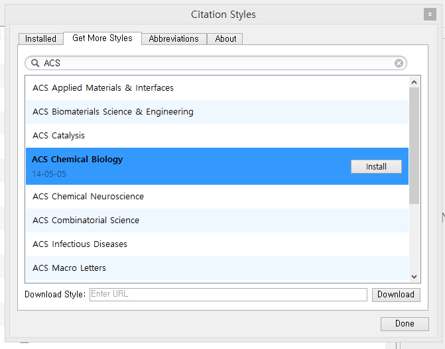Select ACS Infectious Diseases style
This screenshot has width=445, height=349.
coord(217,244)
